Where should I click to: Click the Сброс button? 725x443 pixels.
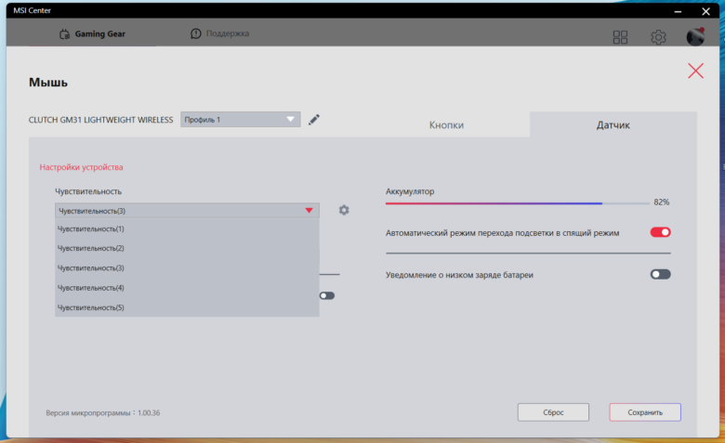coord(553,412)
